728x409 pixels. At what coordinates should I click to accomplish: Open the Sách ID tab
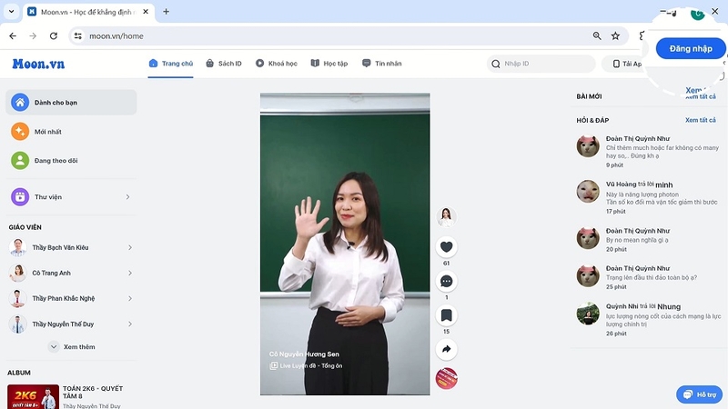(224, 64)
